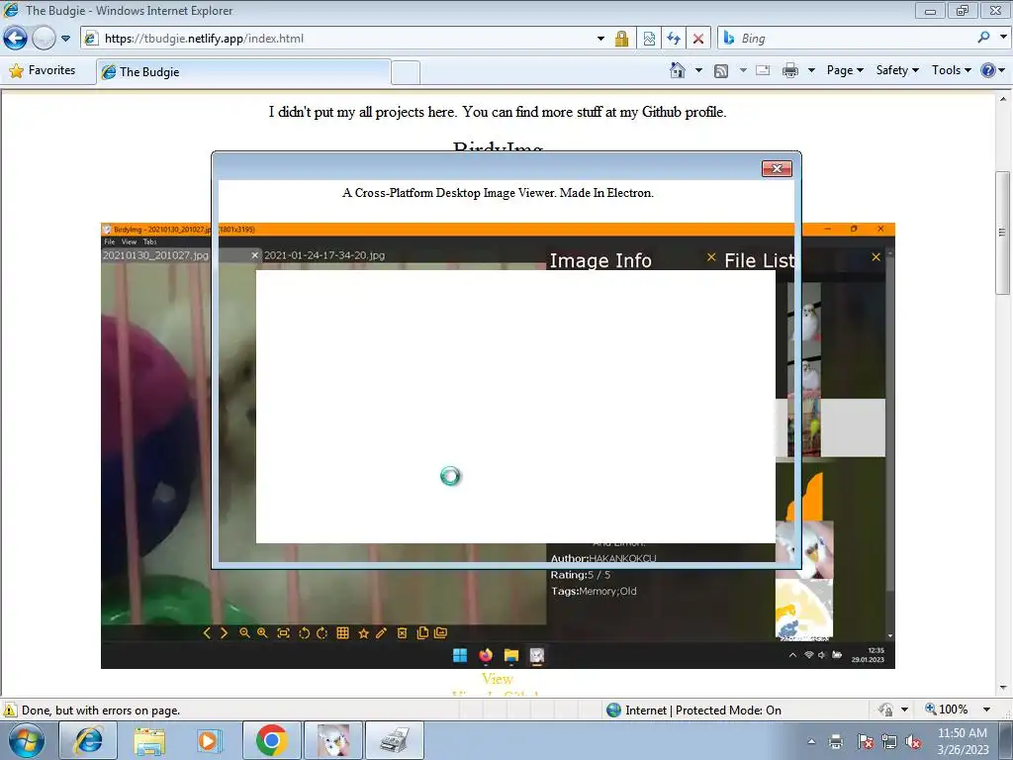Screen dimensions: 1013x760
Task: Click the fax/printer taskbar app icon
Action: [395, 740]
